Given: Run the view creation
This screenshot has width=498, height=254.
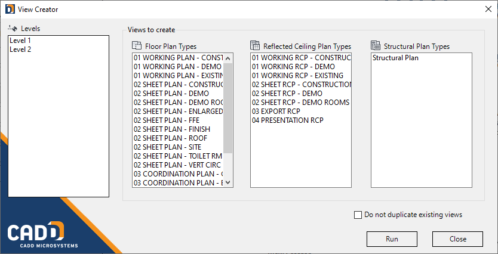Looking at the screenshot, I should 392,238.
